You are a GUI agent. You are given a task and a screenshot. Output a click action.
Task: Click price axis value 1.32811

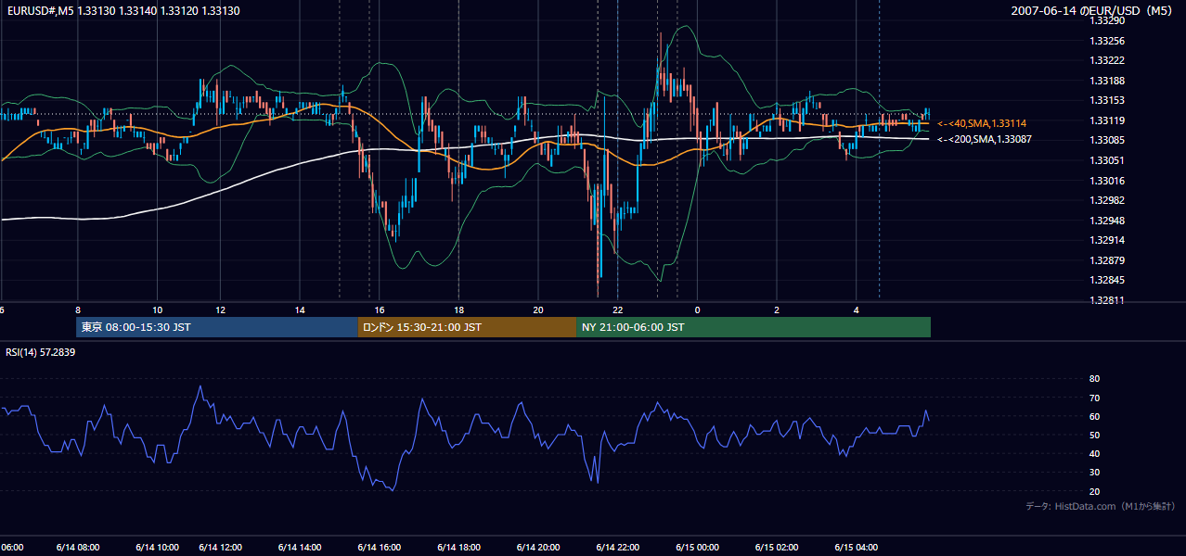click(x=1107, y=300)
